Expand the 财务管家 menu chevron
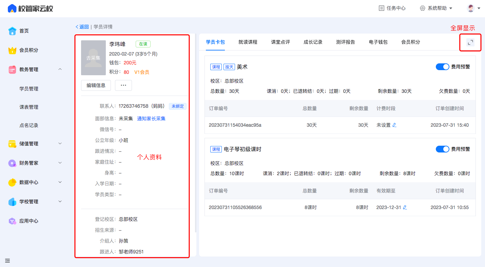Image resolution: width=485 pixels, height=267 pixels. pos(60,163)
